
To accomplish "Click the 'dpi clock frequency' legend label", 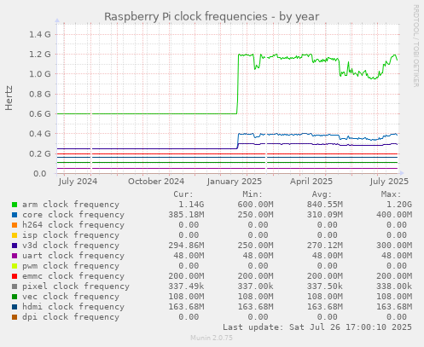I will (x=71, y=317).
